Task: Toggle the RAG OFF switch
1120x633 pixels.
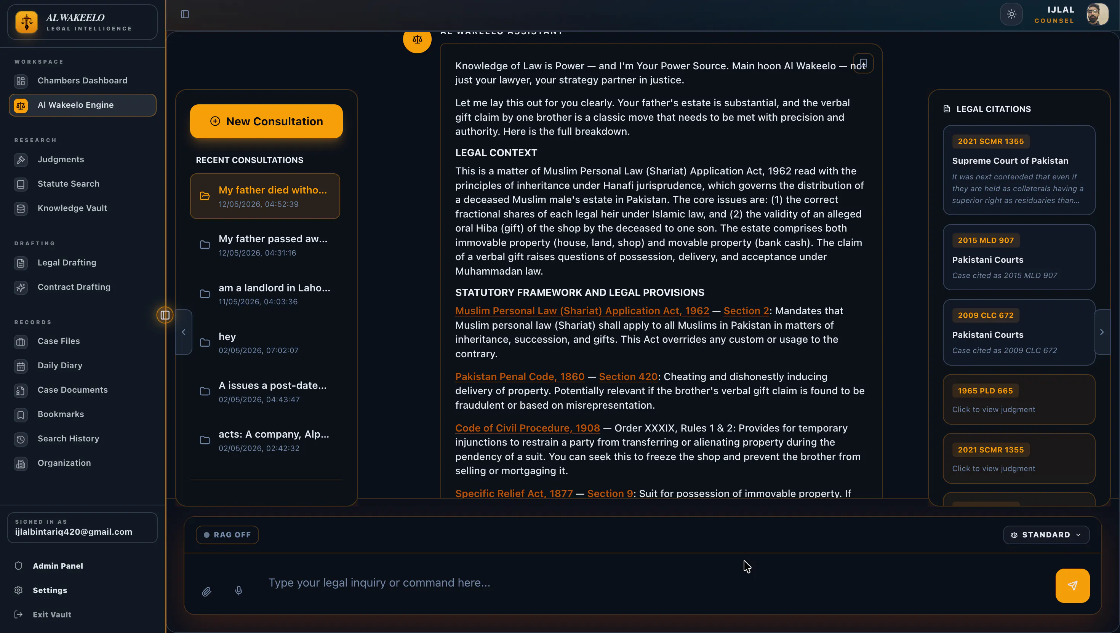Action: click(x=227, y=535)
